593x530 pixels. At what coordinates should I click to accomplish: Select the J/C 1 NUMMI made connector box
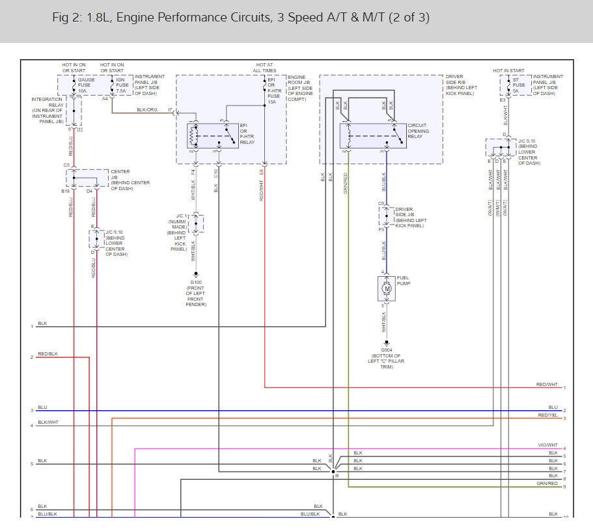[196, 223]
